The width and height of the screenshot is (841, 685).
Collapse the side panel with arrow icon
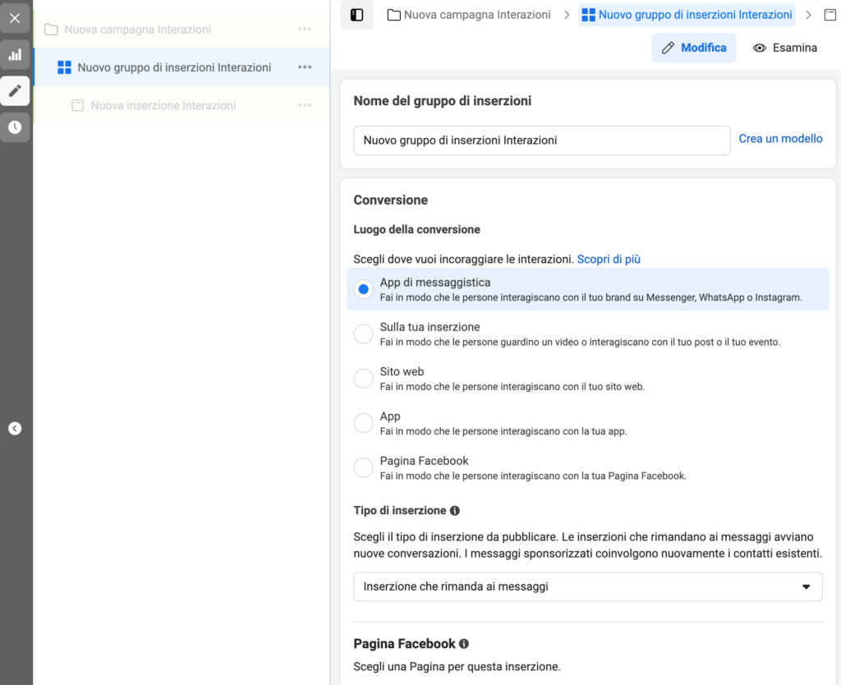click(15, 428)
